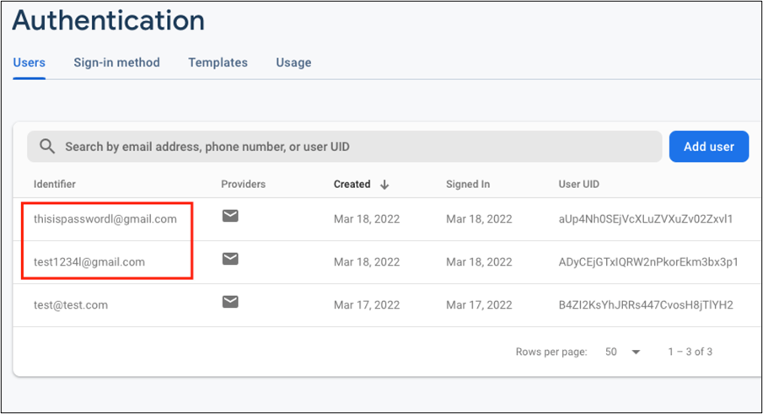
Task: Click the Signed In column header
Action: click(x=468, y=185)
